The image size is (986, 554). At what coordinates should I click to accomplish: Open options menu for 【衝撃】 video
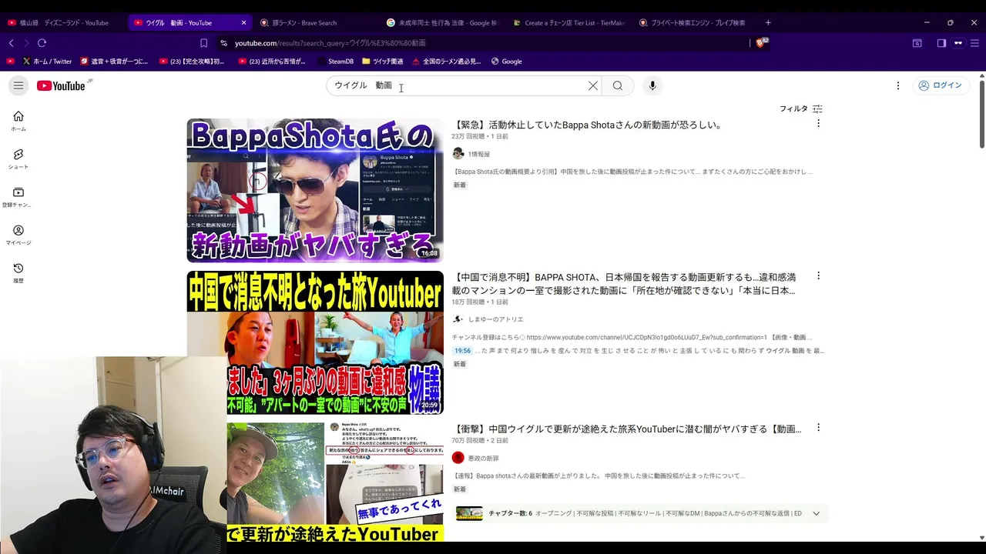pyautogui.click(x=818, y=427)
